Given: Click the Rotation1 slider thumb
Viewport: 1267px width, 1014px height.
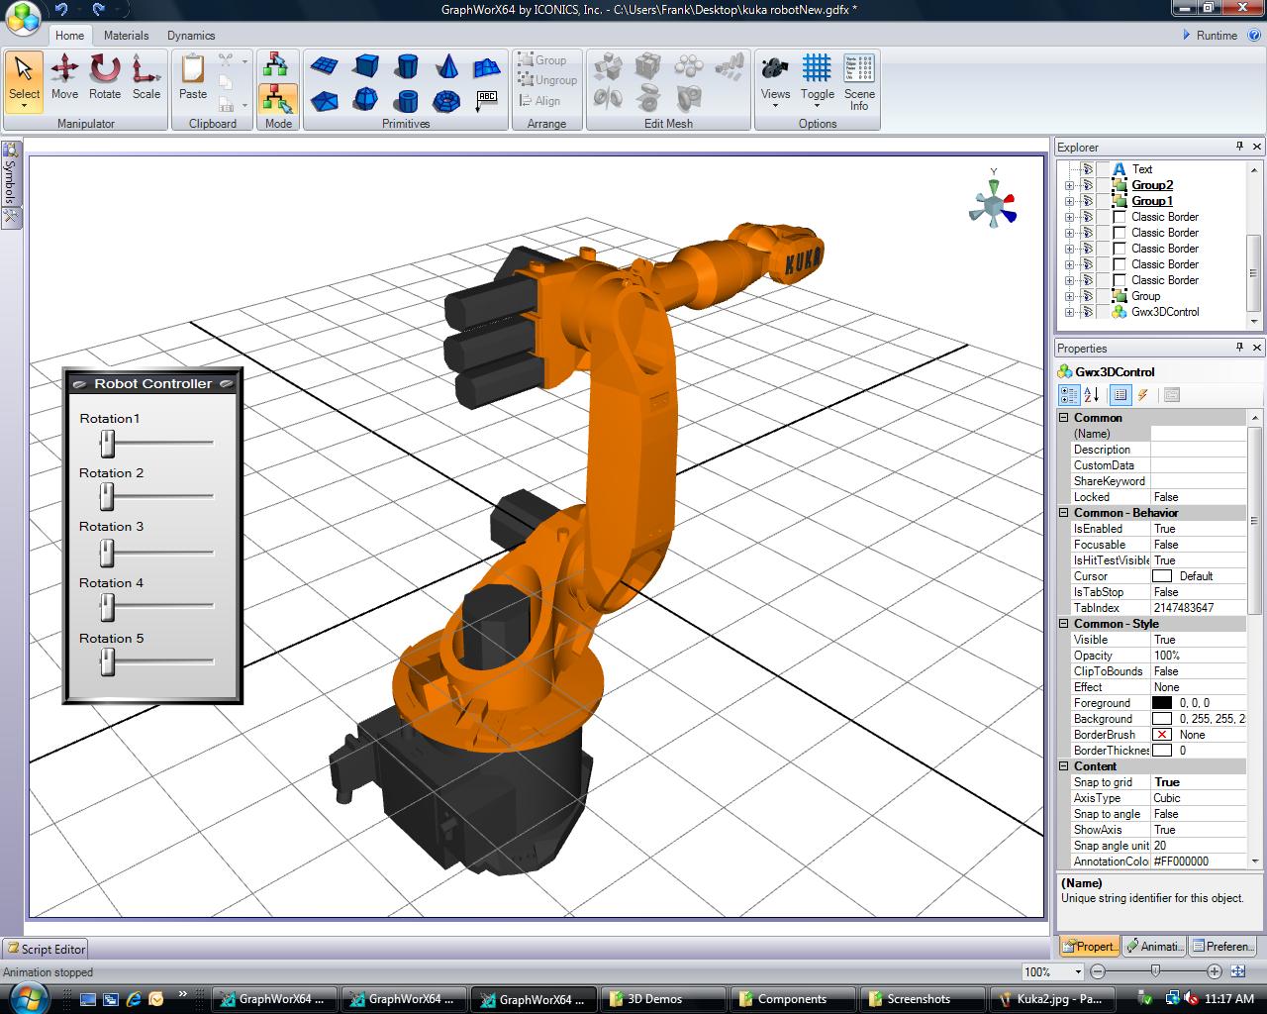Looking at the screenshot, I should coord(108,443).
